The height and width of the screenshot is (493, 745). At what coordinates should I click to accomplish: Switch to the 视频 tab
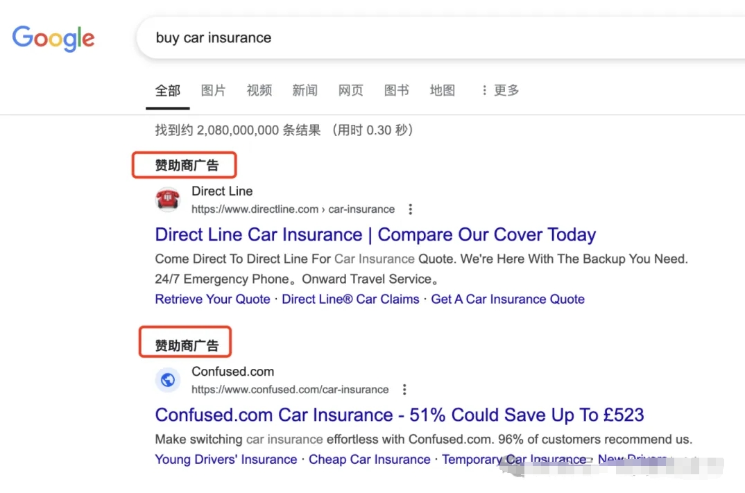[259, 90]
